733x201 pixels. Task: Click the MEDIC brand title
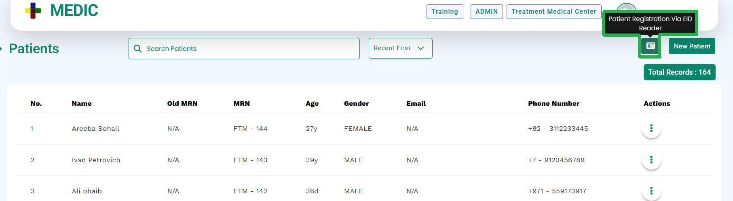pyautogui.click(x=74, y=10)
